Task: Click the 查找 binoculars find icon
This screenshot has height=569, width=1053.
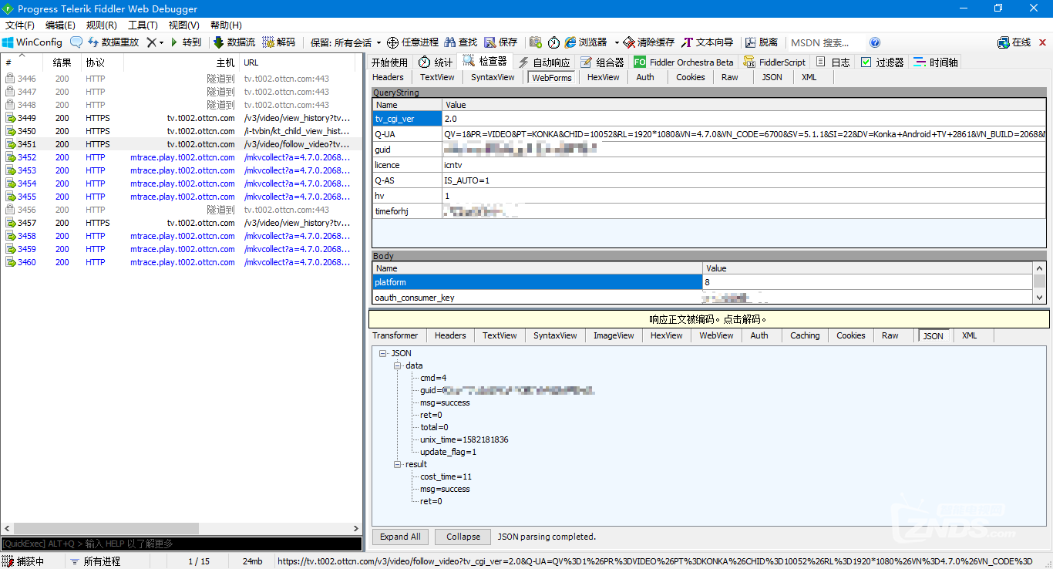Action: click(x=449, y=42)
